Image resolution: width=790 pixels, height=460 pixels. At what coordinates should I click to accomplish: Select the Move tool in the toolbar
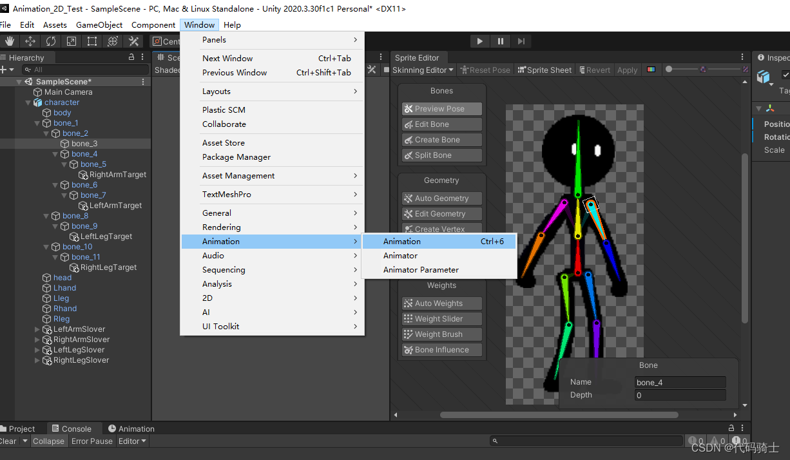tap(30, 41)
